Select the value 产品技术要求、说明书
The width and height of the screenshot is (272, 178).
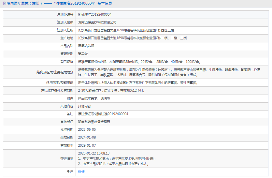click(94, 98)
